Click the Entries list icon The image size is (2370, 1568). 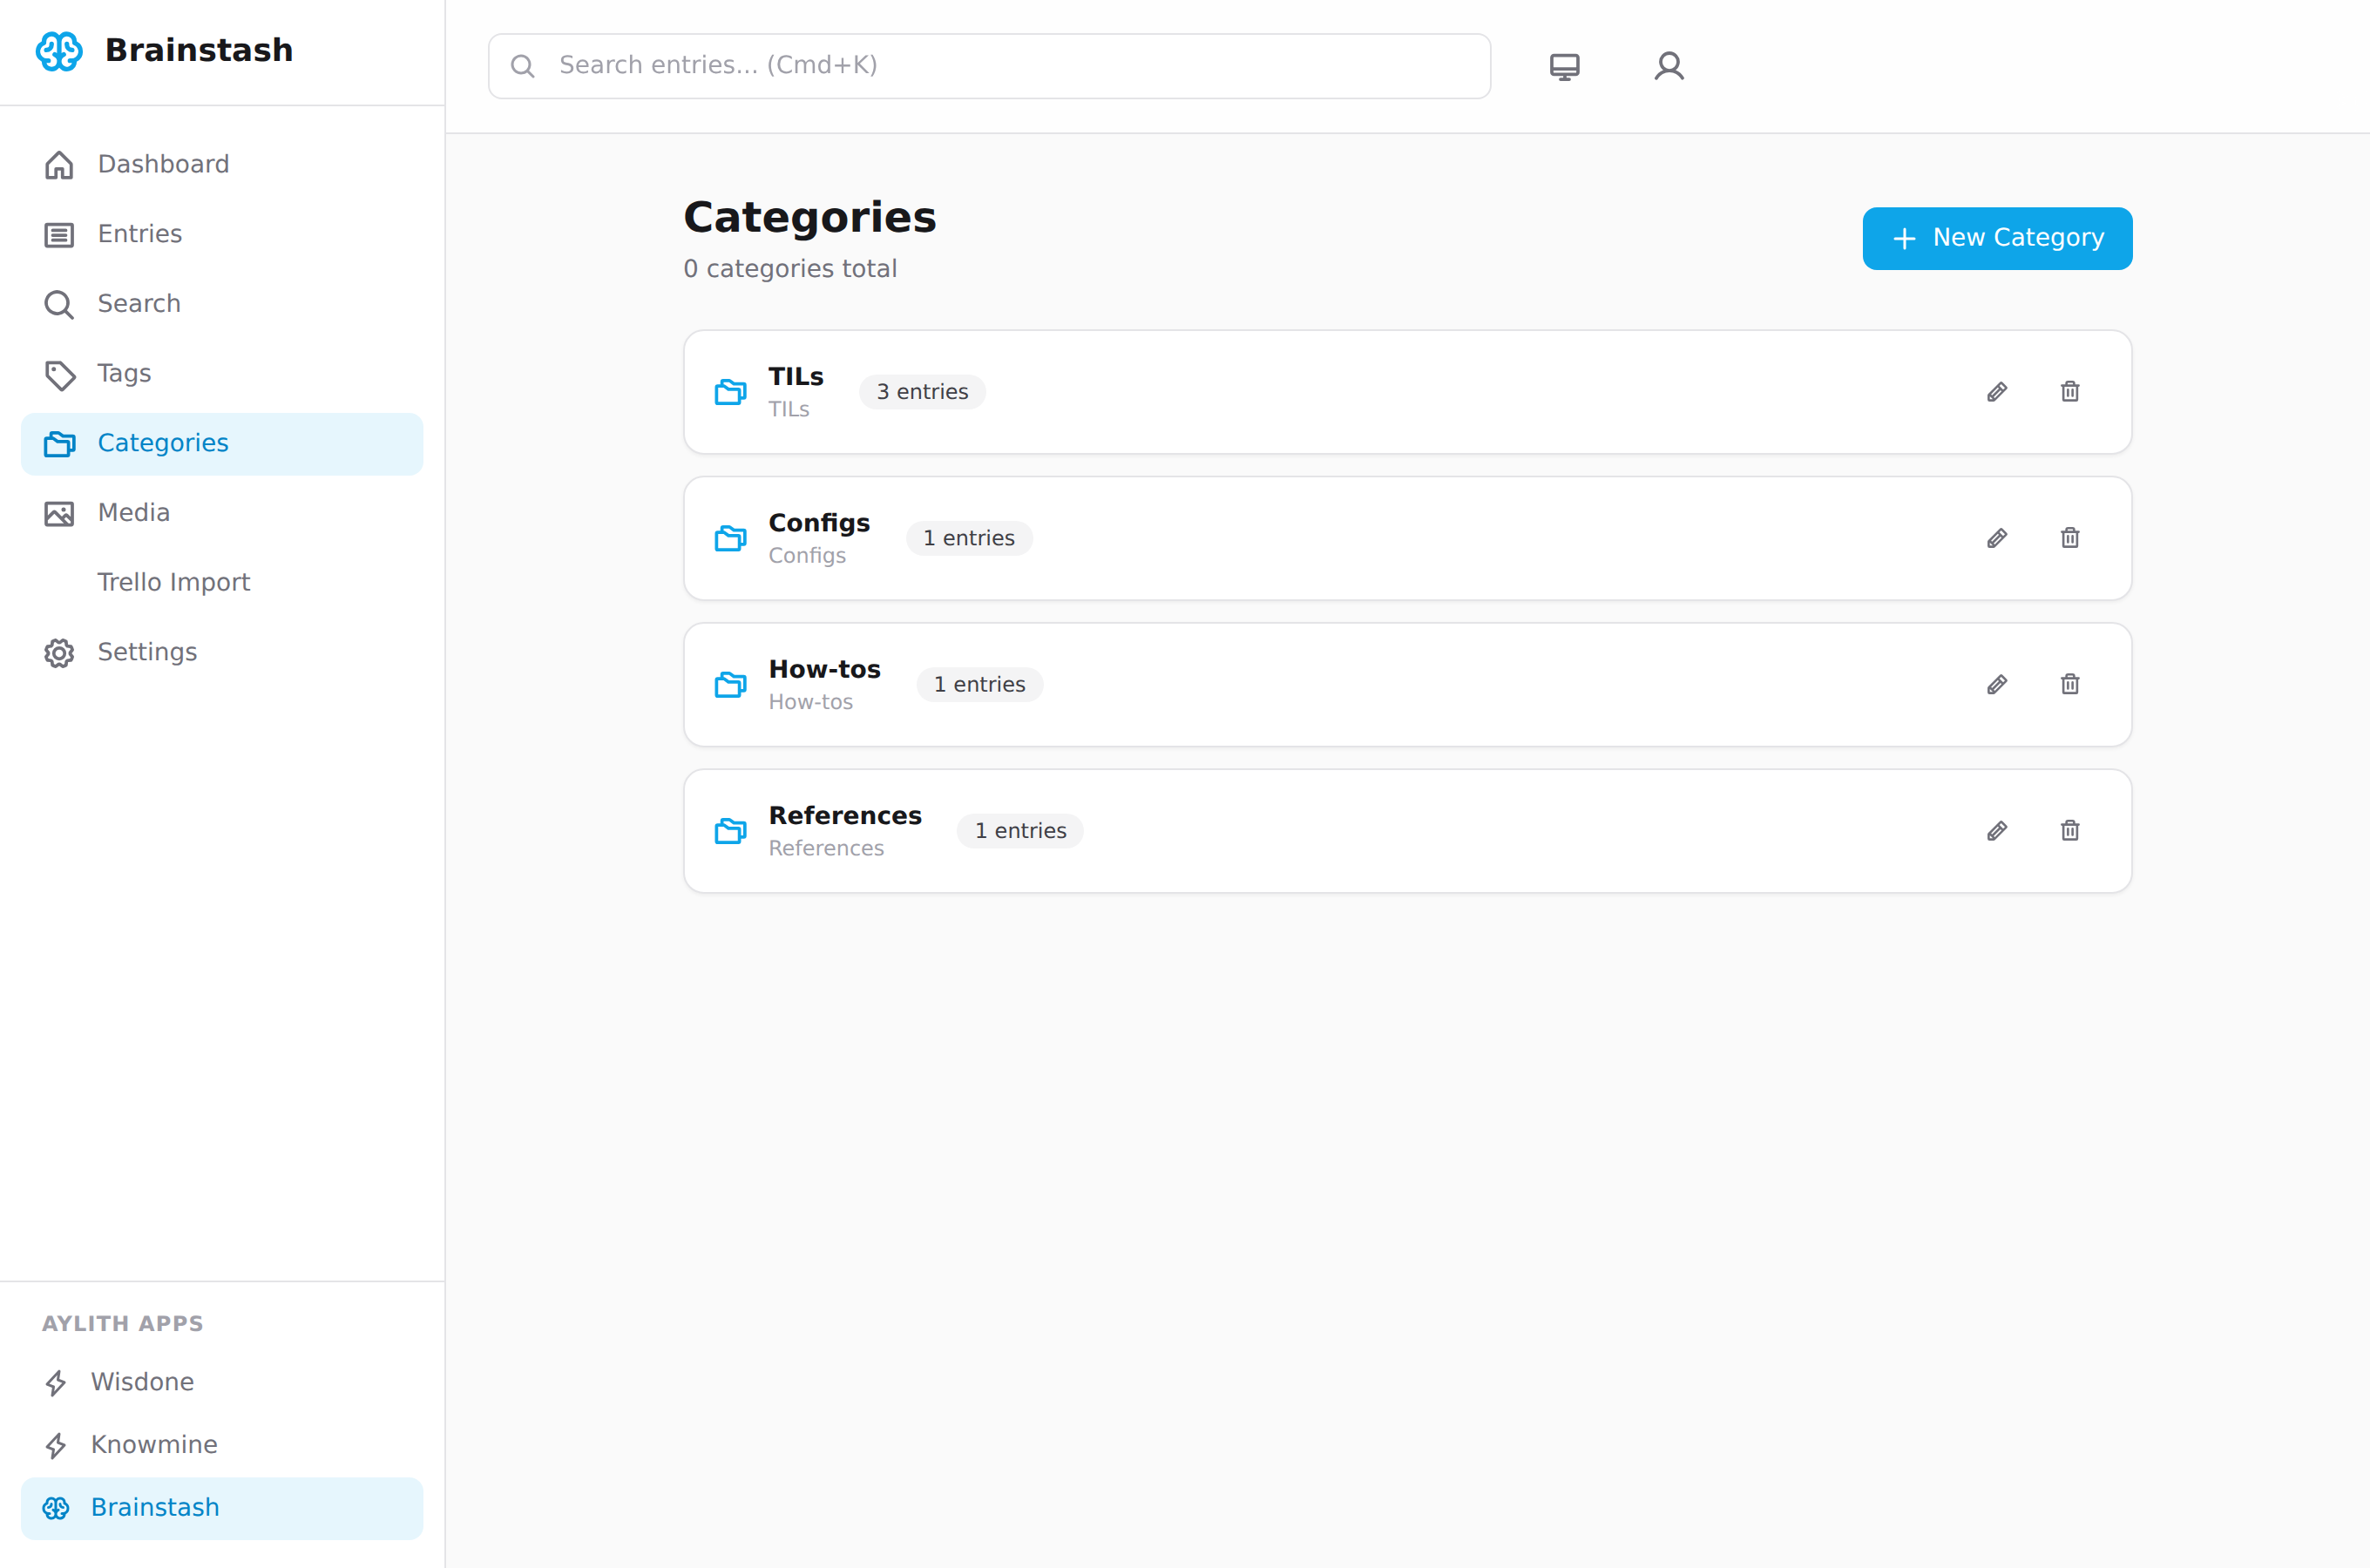pos(59,235)
